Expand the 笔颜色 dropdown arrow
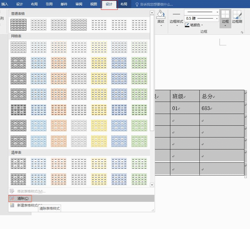This screenshot has width=250, height=229. [202, 25]
